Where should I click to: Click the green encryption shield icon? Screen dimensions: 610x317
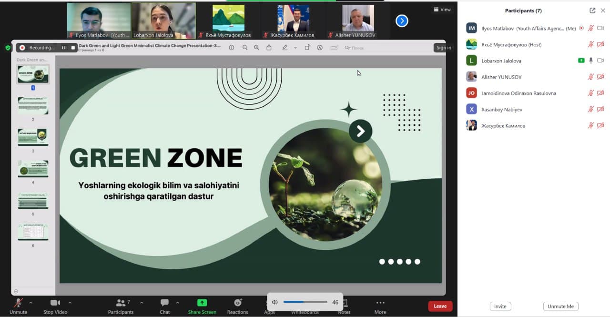click(8, 48)
